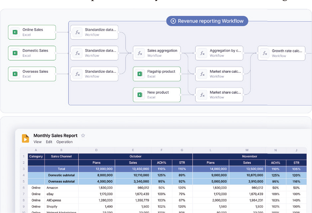Click the Excel icon on Online Sales node

[15, 32]
